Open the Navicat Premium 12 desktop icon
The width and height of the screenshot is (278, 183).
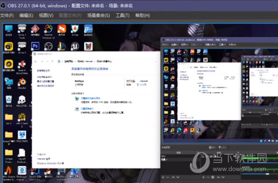[x=49, y=32]
